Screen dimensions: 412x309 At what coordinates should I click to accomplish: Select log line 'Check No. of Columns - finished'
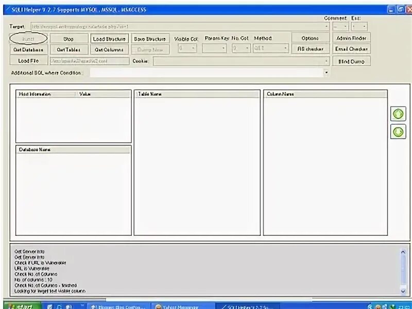click(46, 285)
